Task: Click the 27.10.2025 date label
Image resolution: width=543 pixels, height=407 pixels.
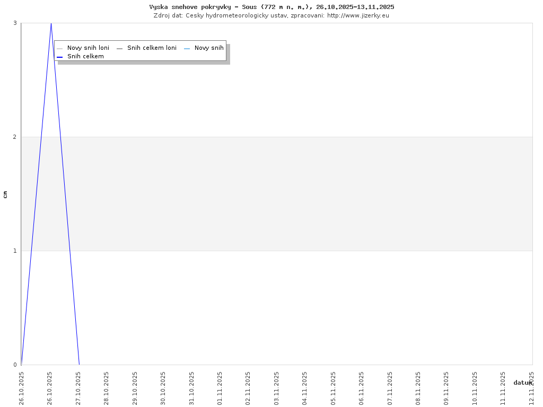Action: click(78, 388)
